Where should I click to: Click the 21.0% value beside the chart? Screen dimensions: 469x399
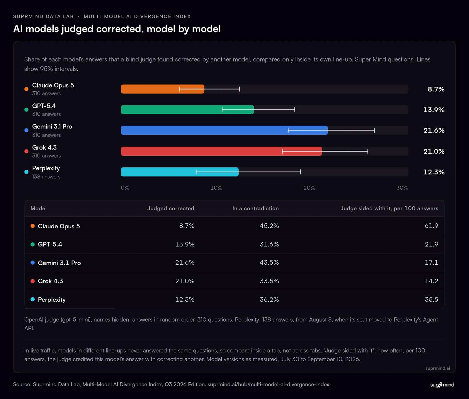tap(434, 151)
